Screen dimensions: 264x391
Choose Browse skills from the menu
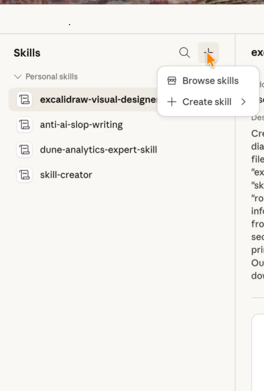click(208, 81)
